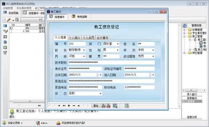Click the 籍贯 input field
Viewport: 209px width, 127px height.
[111, 56]
